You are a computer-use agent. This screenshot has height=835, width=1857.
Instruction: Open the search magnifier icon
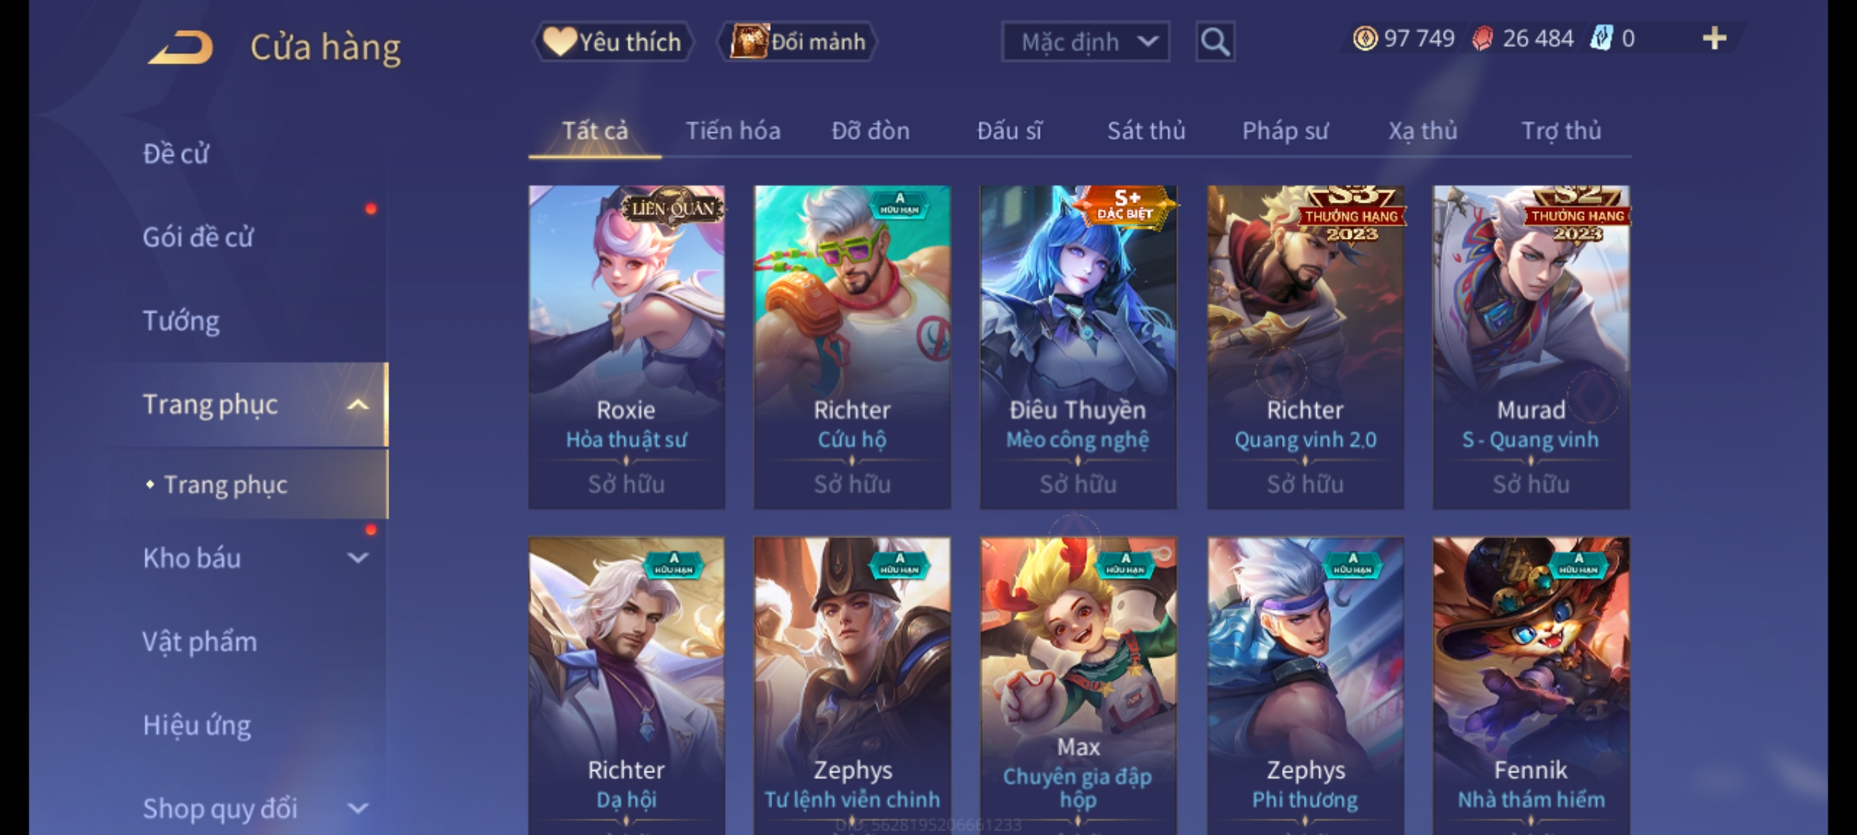1215,42
